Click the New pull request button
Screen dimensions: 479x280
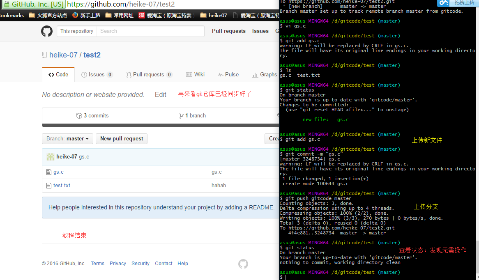pyautogui.click(x=122, y=139)
